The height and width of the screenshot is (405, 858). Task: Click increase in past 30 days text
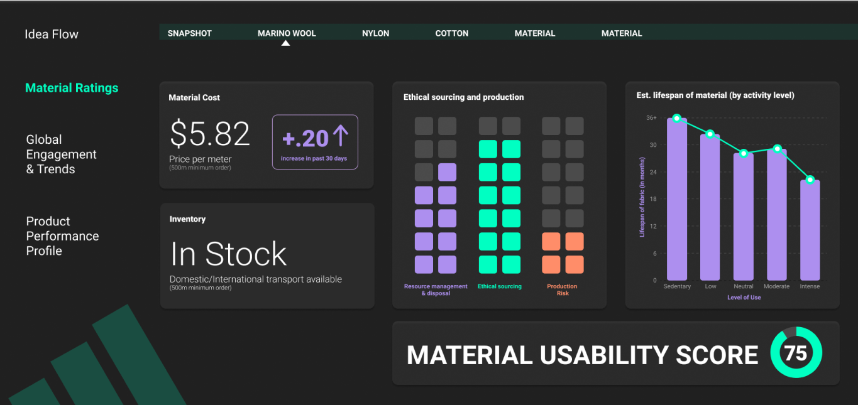tap(314, 158)
